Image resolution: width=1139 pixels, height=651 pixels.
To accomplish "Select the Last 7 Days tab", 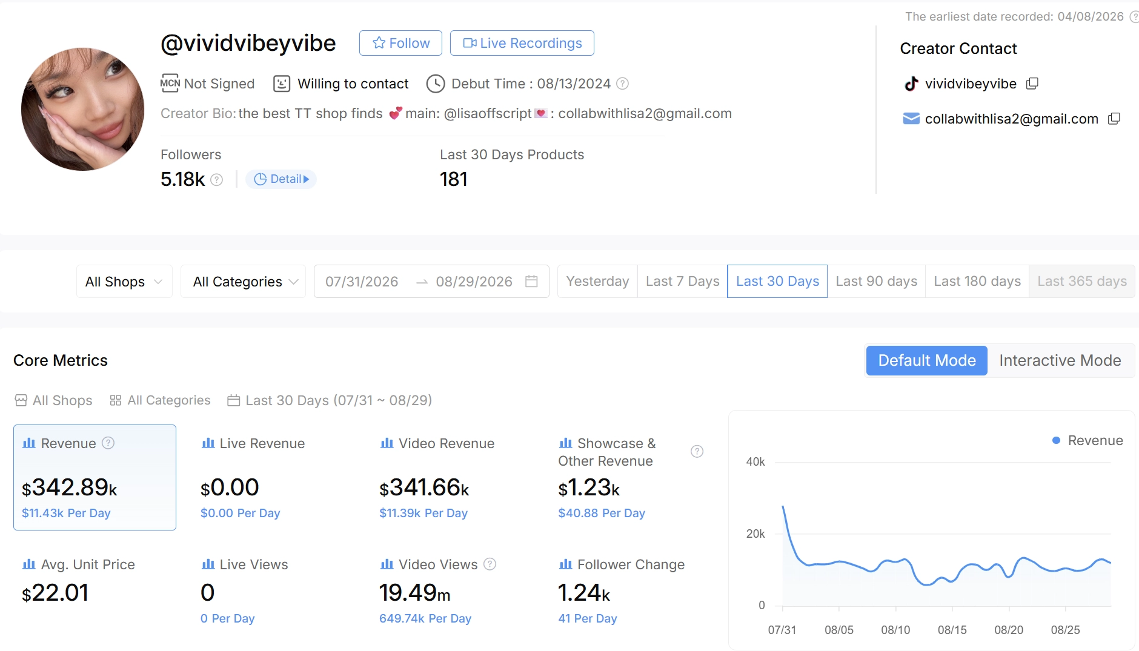I will point(682,281).
